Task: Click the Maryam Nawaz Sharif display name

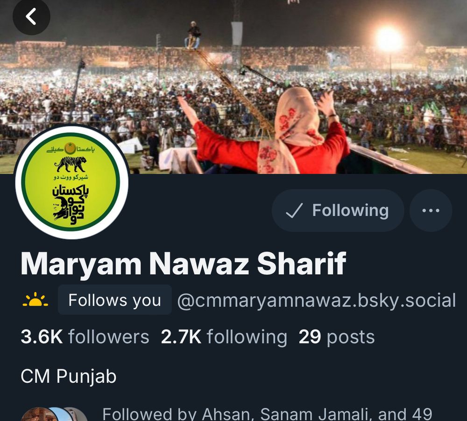Action: click(x=183, y=264)
